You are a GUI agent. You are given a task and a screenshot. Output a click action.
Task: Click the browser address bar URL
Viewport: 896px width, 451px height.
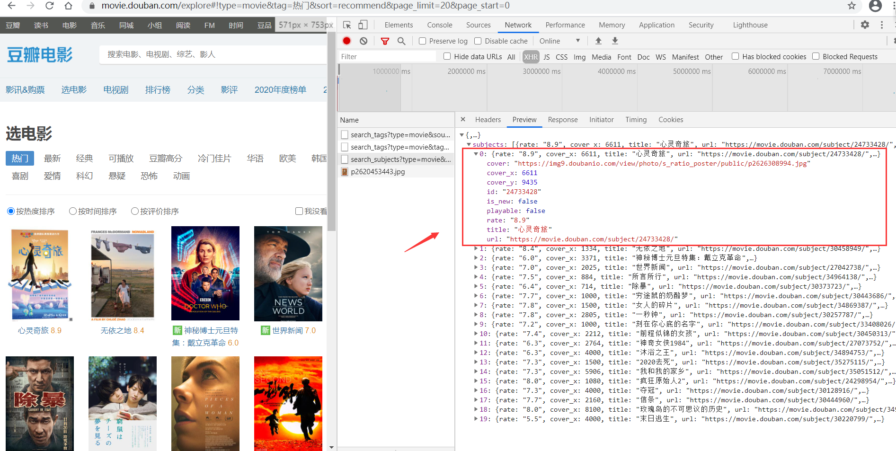point(305,6)
